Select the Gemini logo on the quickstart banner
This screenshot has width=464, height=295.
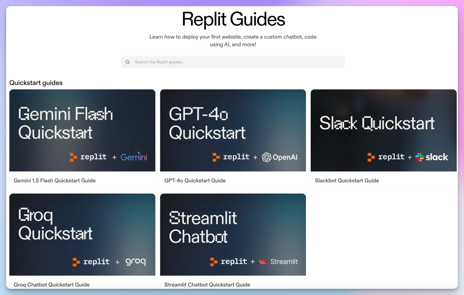pyautogui.click(x=134, y=157)
